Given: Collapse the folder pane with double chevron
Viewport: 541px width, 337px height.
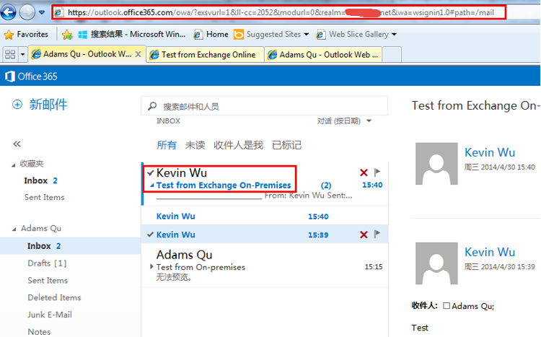Looking at the screenshot, I should tap(17, 144).
